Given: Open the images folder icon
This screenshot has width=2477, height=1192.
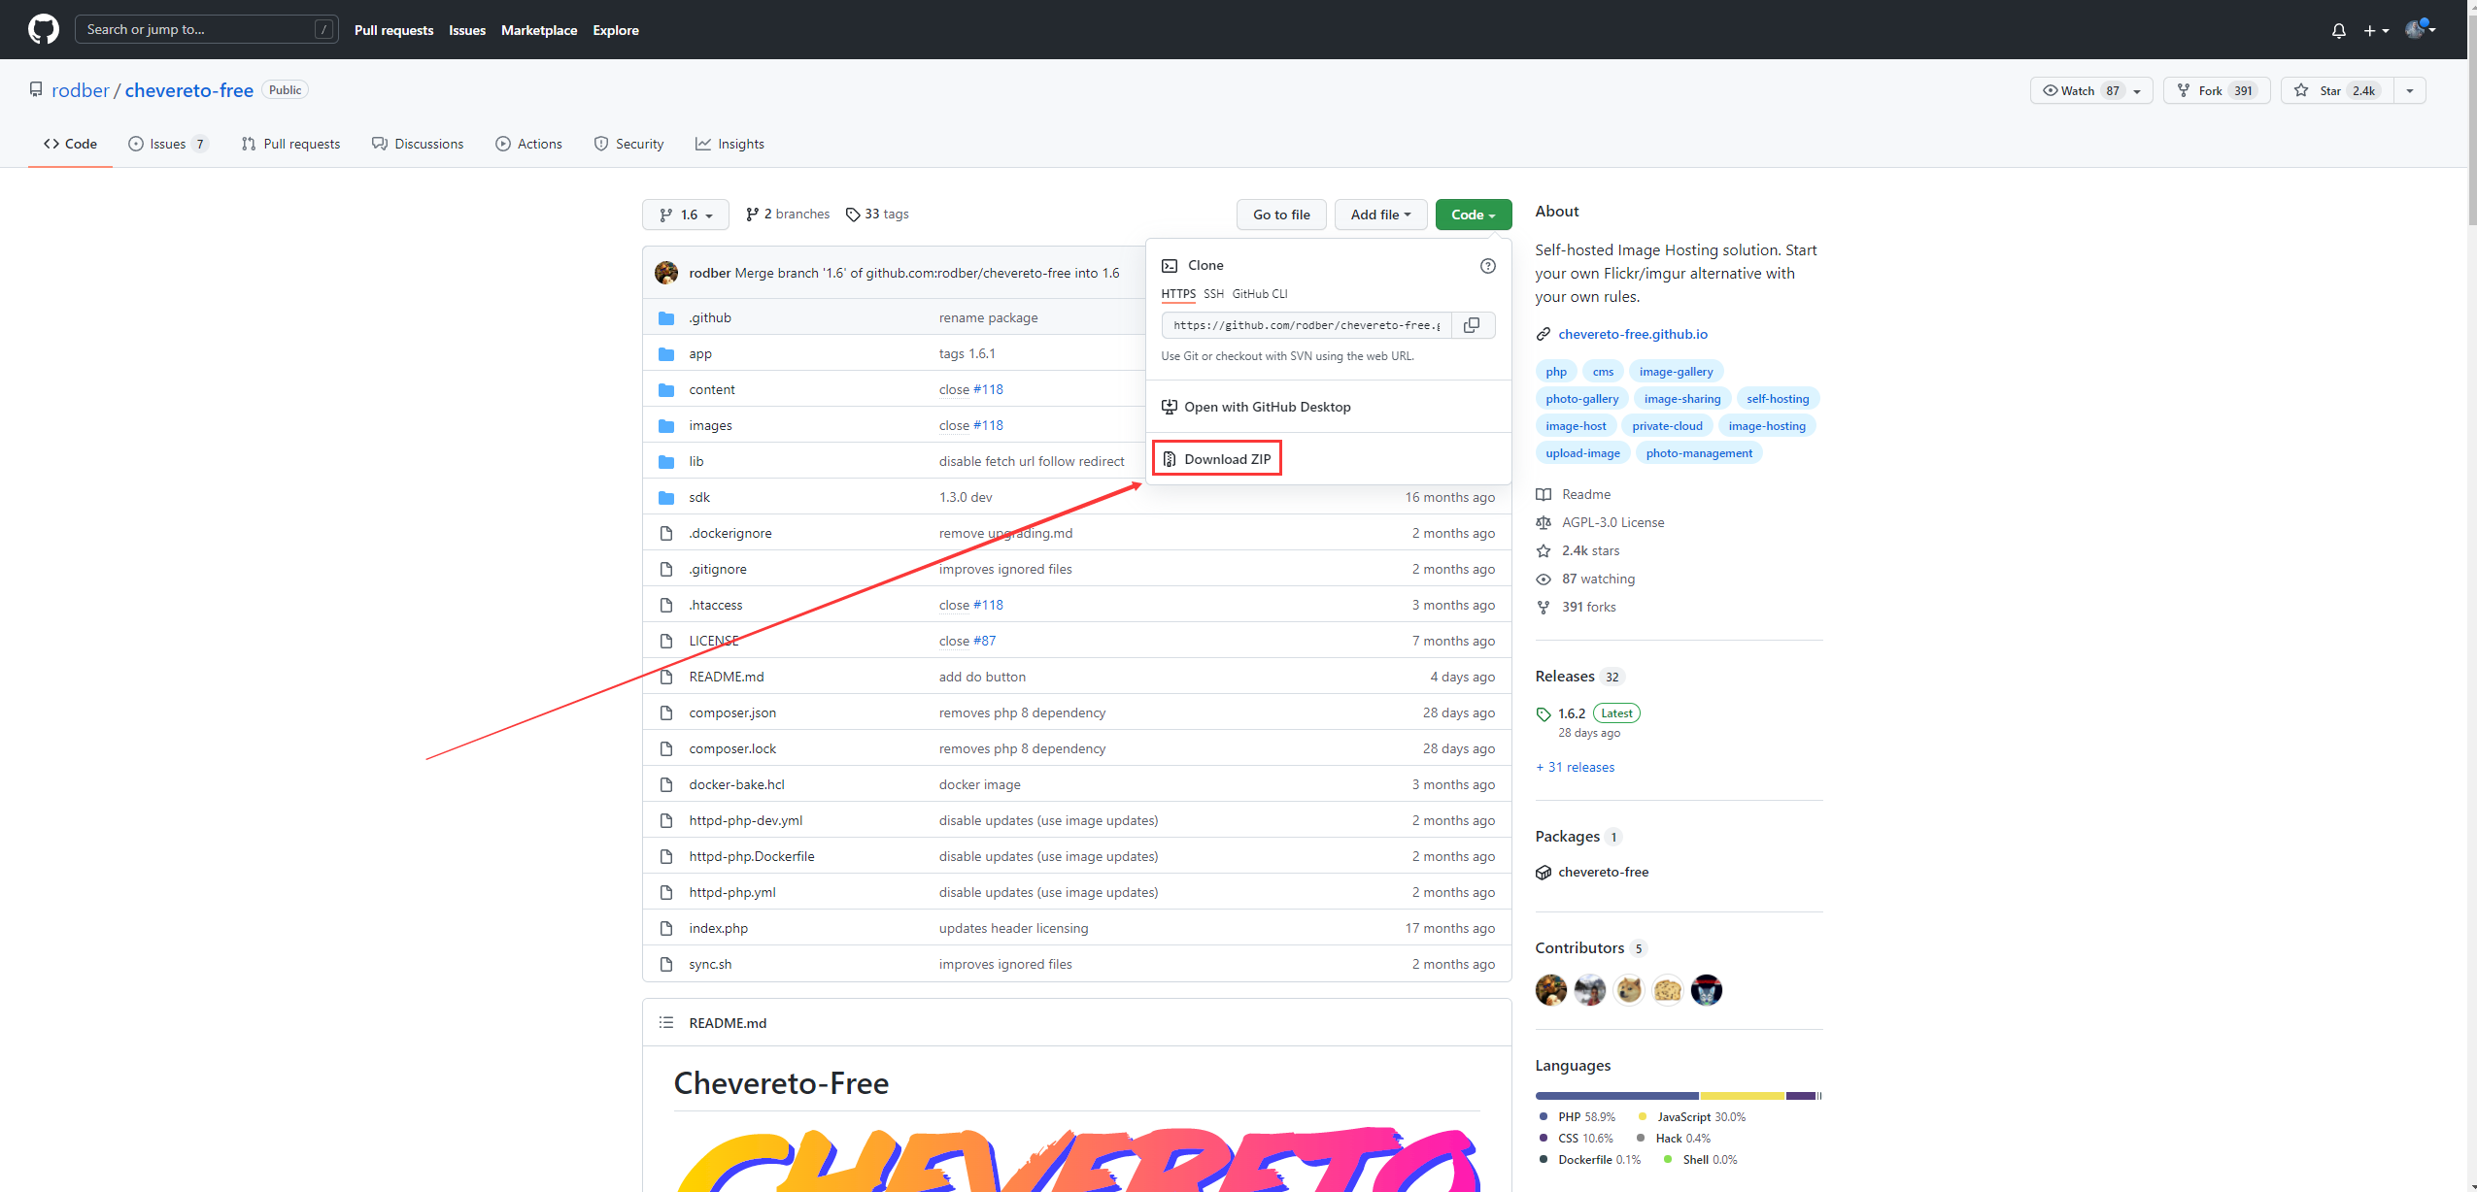Looking at the screenshot, I should [666, 426].
